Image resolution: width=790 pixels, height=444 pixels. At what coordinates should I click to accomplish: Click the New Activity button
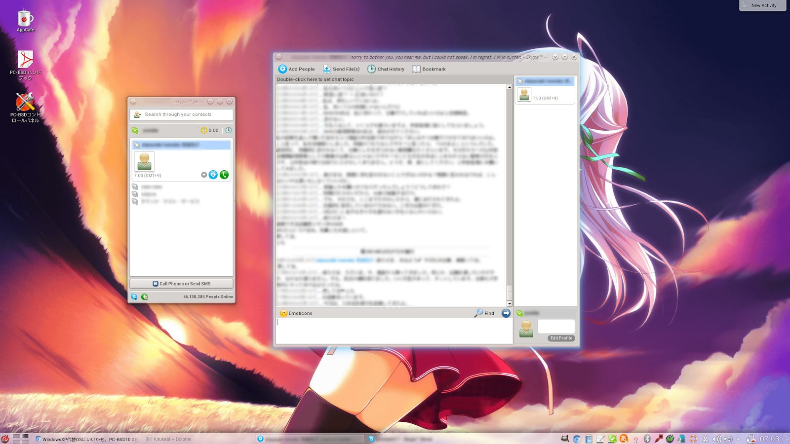[763, 5]
